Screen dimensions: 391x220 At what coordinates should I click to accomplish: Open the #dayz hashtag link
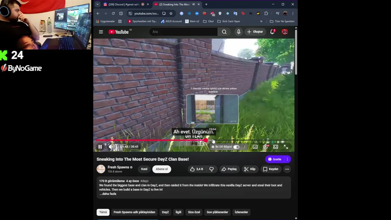click(x=144, y=181)
